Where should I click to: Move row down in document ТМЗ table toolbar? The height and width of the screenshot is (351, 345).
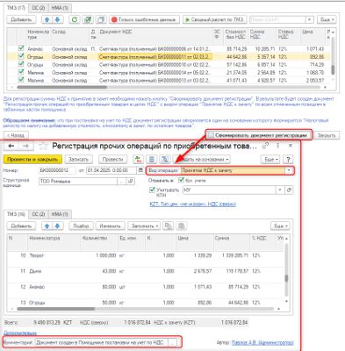click(x=58, y=226)
